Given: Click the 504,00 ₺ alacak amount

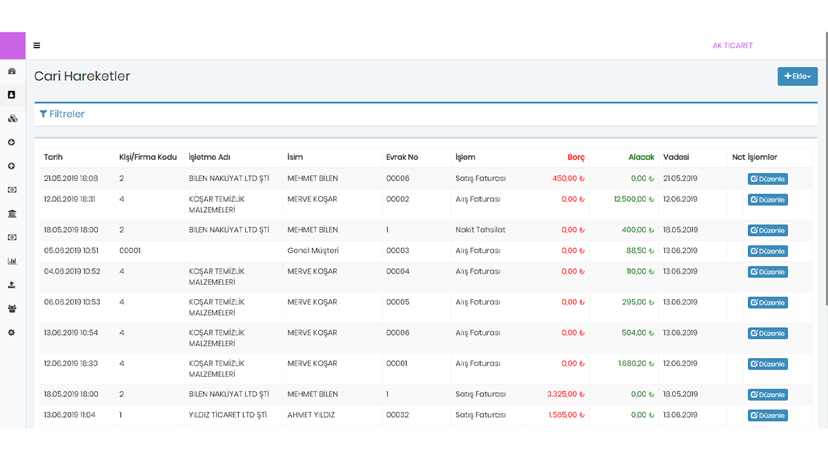Looking at the screenshot, I should [x=638, y=333].
